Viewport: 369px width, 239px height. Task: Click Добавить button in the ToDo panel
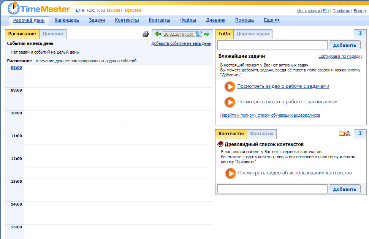click(345, 45)
